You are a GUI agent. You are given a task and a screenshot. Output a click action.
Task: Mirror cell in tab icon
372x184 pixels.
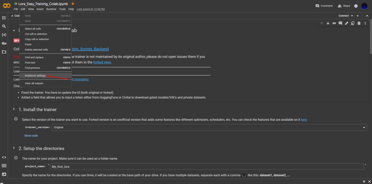tap(353, 23)
